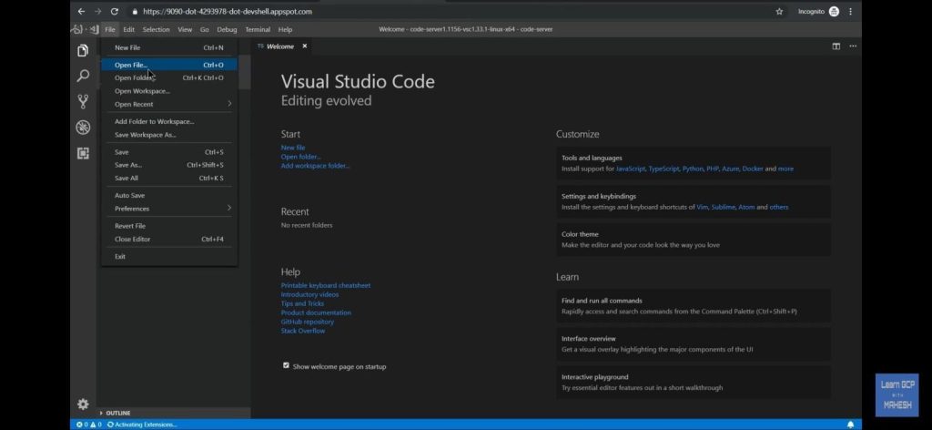Screen dimensions: 932x430
Task: Open the Edit menu
Action: (128, 29)
